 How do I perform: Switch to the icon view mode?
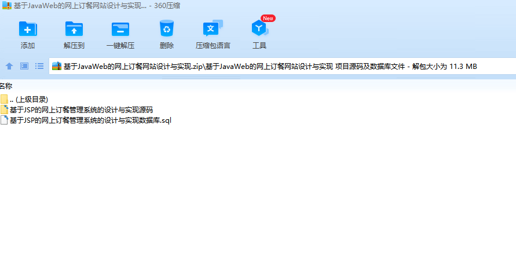(x=24, y=66)
